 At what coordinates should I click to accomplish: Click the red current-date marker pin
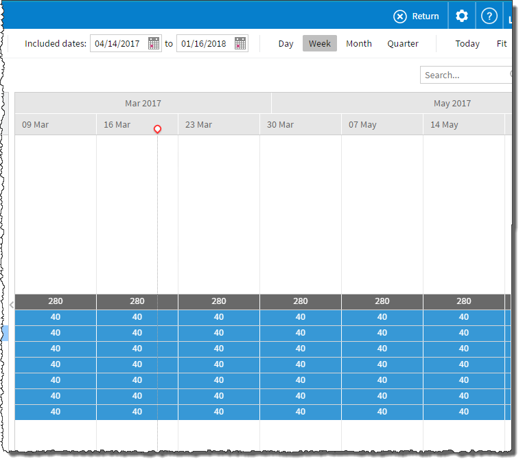[x=157, y=129]
